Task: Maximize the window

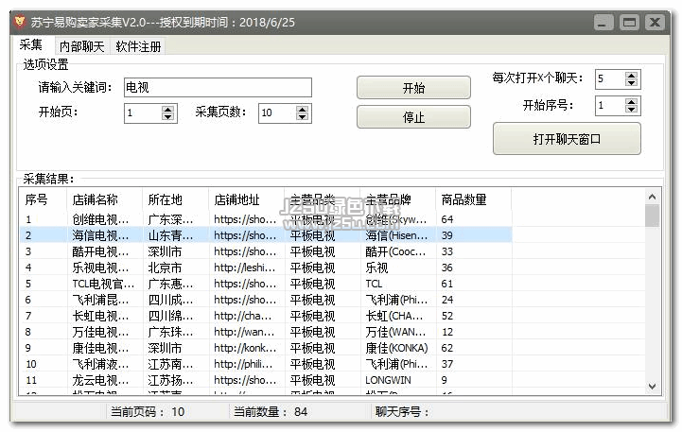Action: pyautogui.click(x=629, y=22)
